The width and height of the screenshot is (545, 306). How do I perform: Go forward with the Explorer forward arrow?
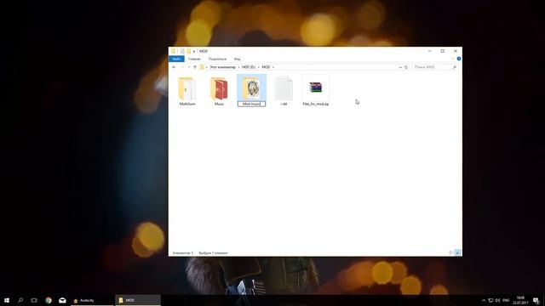coord(182,67)
